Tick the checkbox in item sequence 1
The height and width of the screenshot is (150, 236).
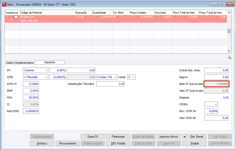pos(16,17)
